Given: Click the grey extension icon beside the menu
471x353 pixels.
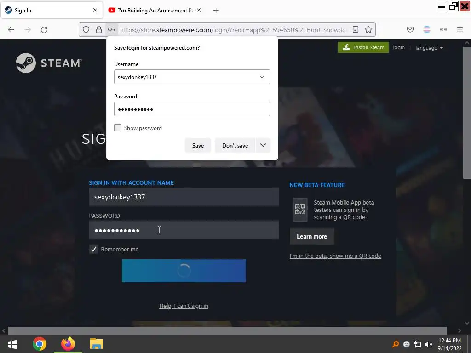Looking at the screenshot, I should (x=443, y=29).
